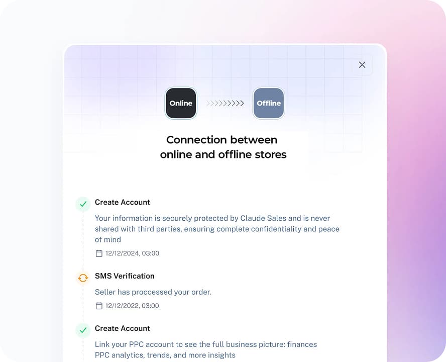Select the last Create Account step title

pyautogui.click(x=123, y=328)
